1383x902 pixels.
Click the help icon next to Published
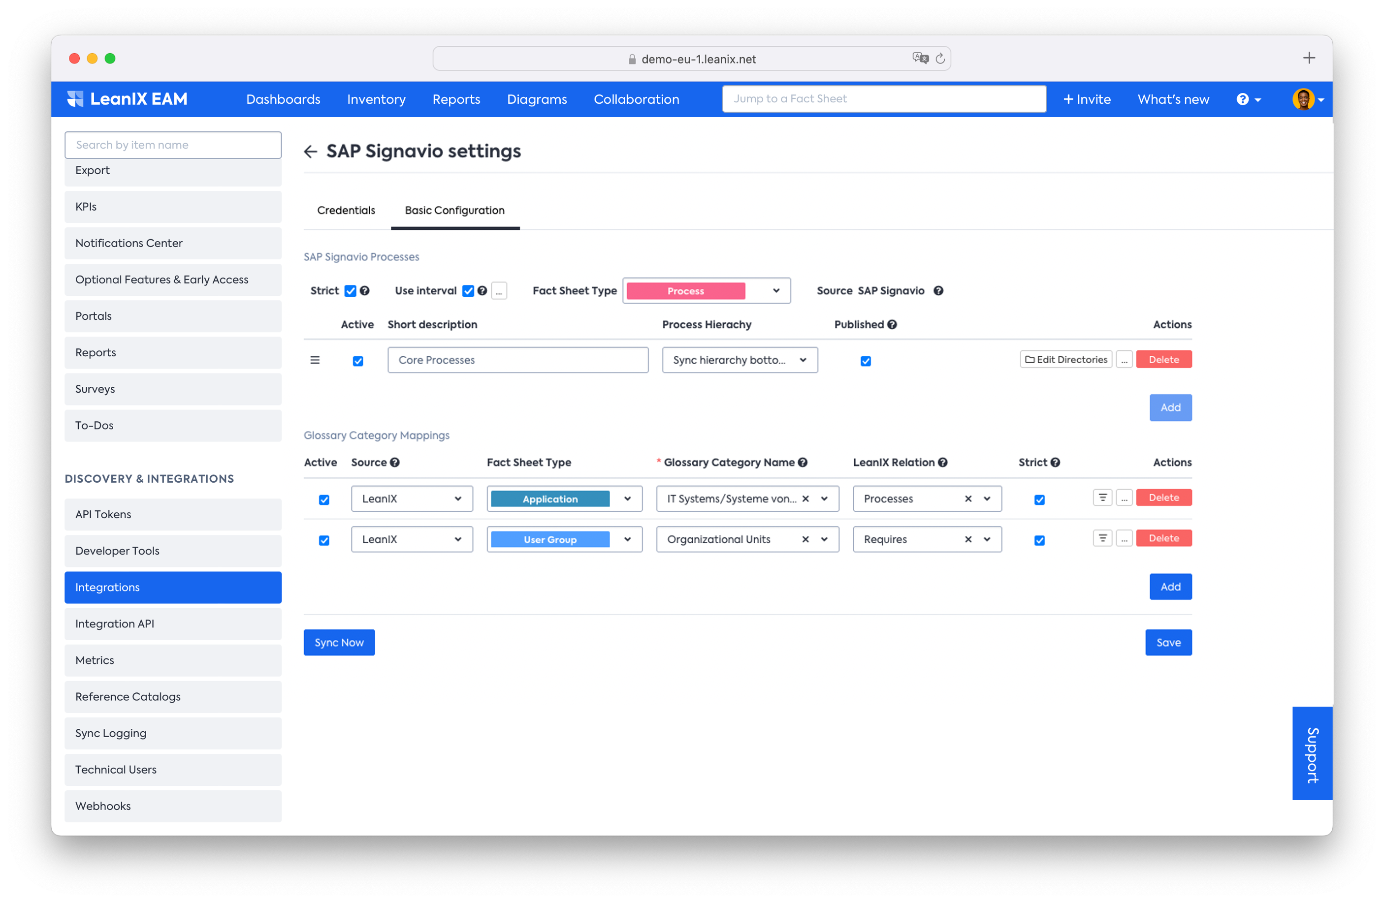coord(893,324)
